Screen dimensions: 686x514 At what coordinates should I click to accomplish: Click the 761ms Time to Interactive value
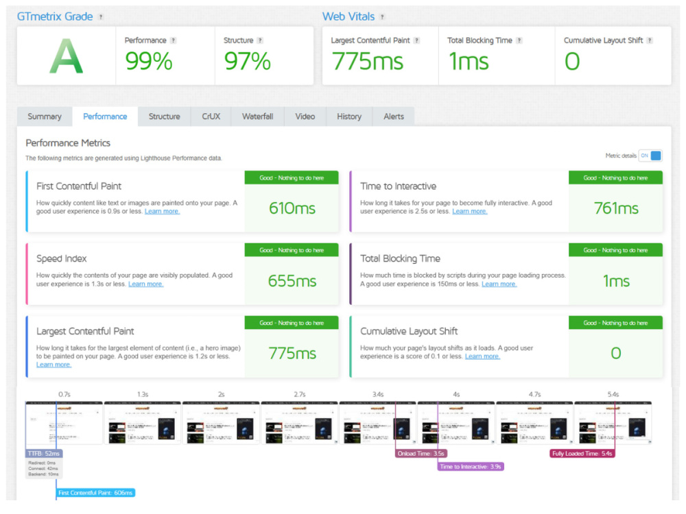click(616, 208)
